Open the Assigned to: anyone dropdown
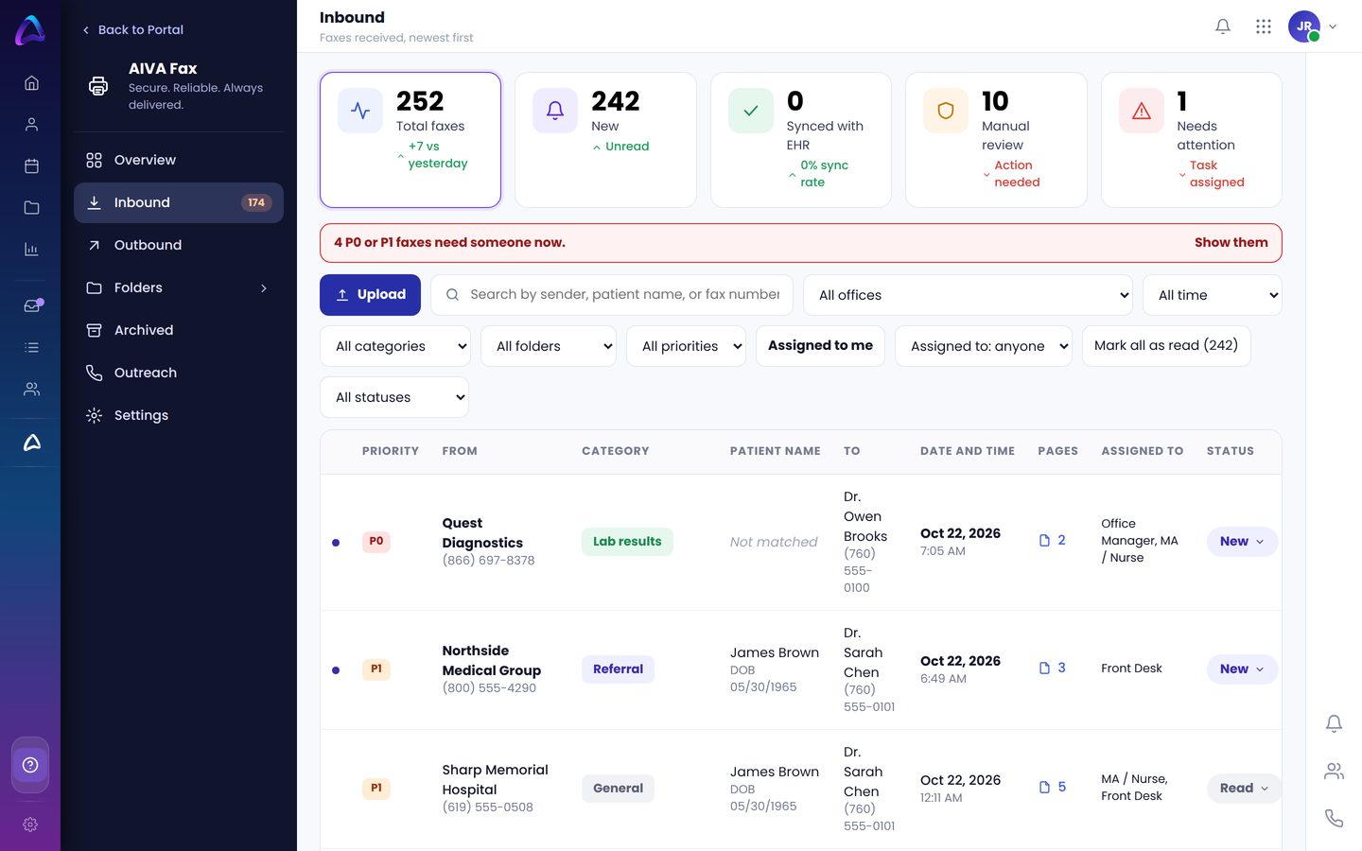Viewport: 1362px width, 851px height. [x=984, y=346]
